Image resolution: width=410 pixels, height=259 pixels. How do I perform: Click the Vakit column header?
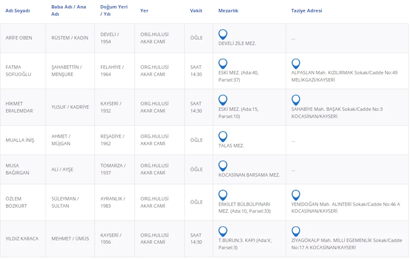click(x=196, y=11)
